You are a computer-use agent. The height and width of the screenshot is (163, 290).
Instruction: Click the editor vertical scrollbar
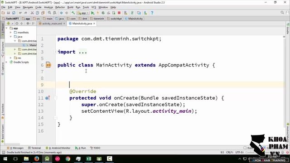point(284,81)
